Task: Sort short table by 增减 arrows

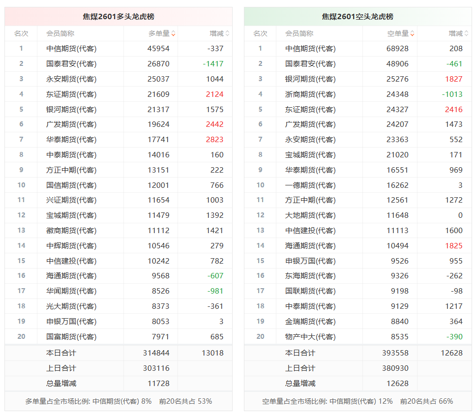Action: pos(466,33)
